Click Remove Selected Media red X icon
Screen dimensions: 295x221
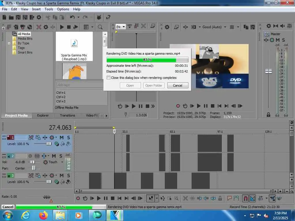click(39, 27)
